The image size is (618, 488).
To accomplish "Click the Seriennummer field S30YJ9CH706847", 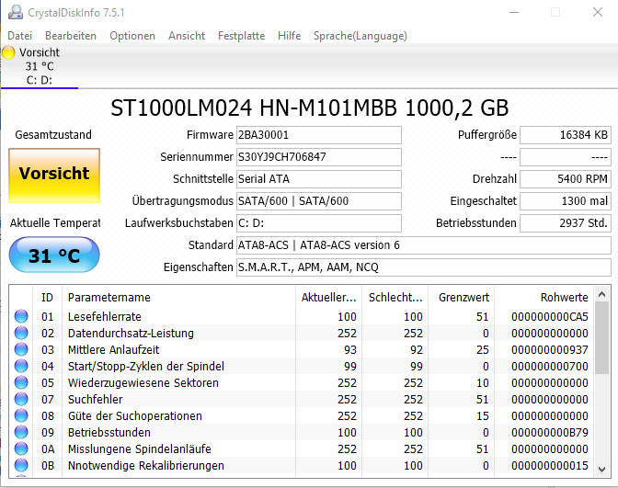I will click(x=319, y=157).
